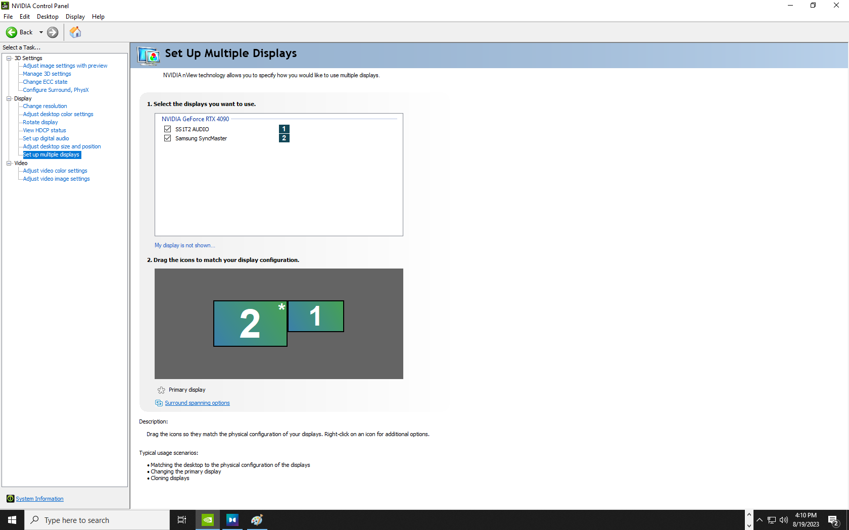Click the Home icon in toolbar
Viewport: 849px width, 530px height.
tap(75, 32)
